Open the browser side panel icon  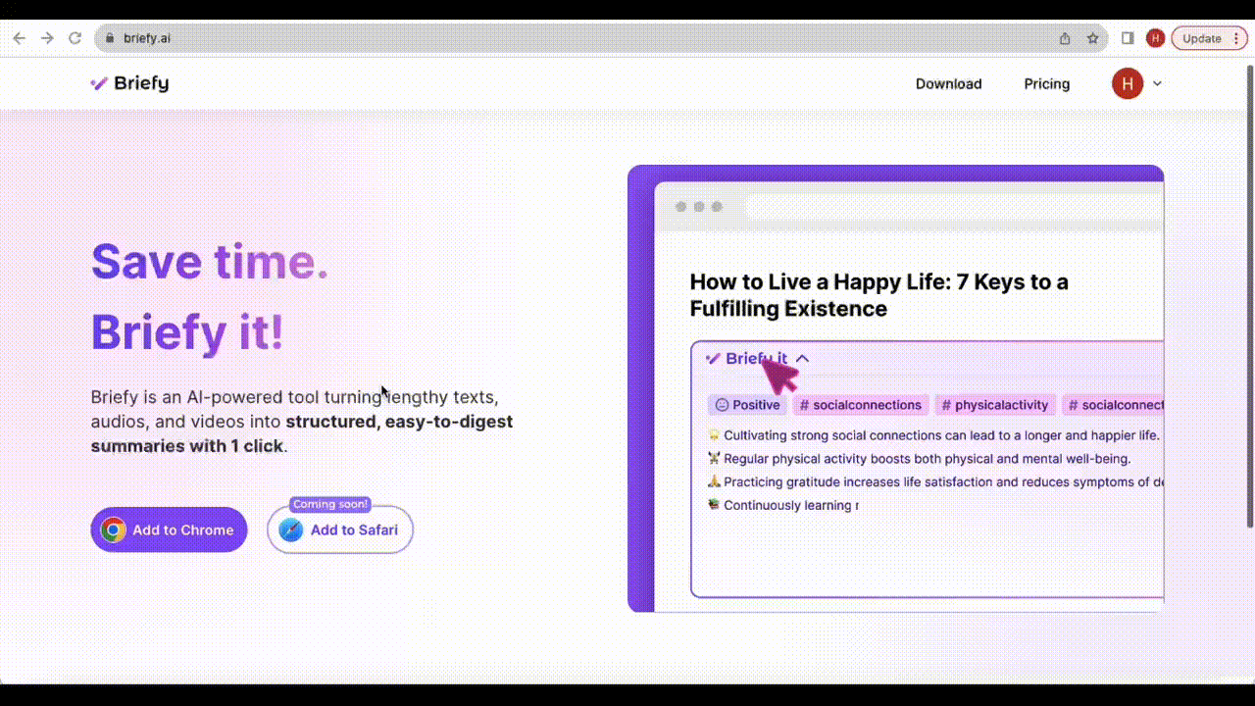coord(1128,38)
